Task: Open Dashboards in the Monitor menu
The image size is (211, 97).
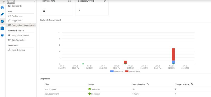Action: click(x=16, y=6)
